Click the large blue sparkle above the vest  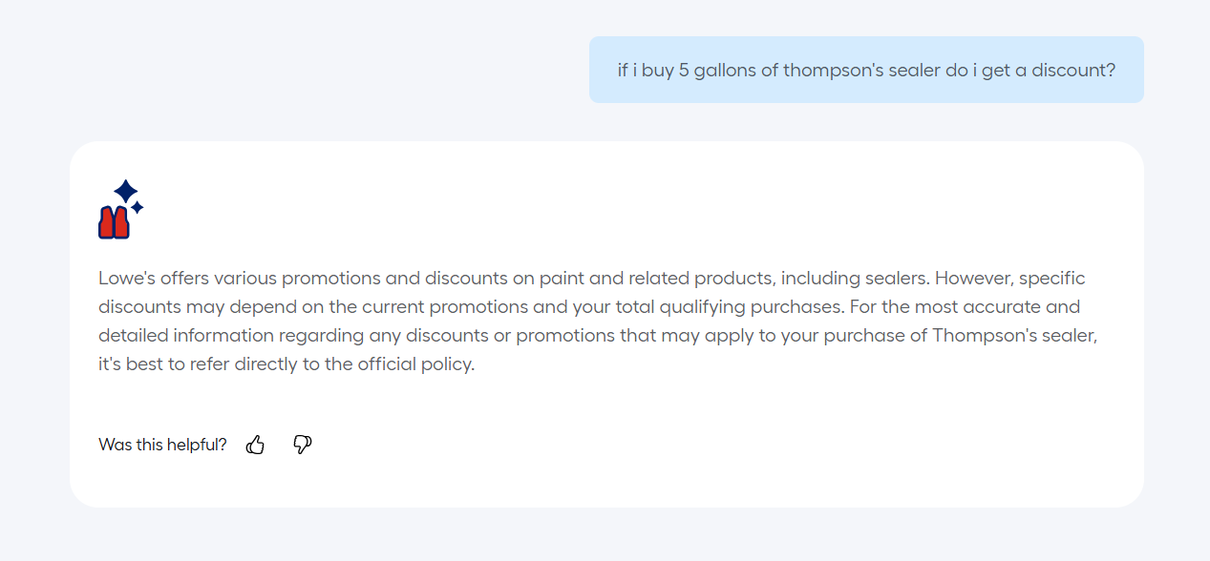point(126,191)
